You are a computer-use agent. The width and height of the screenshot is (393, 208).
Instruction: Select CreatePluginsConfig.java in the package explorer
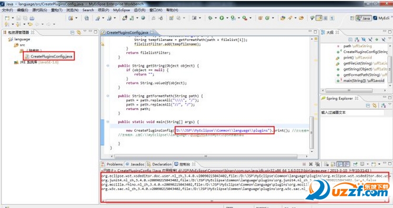(x=51, y=56)
